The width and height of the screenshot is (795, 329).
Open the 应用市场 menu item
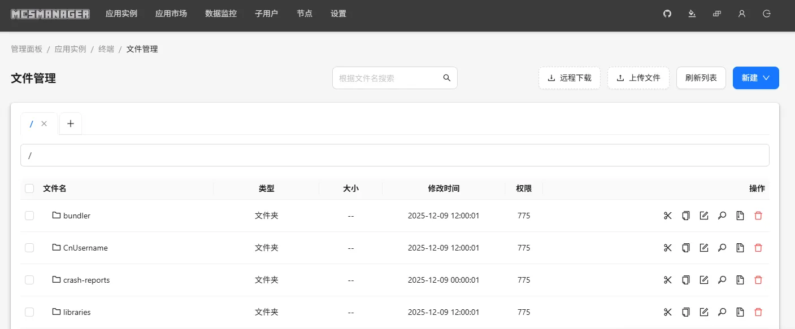click(171, 14)
